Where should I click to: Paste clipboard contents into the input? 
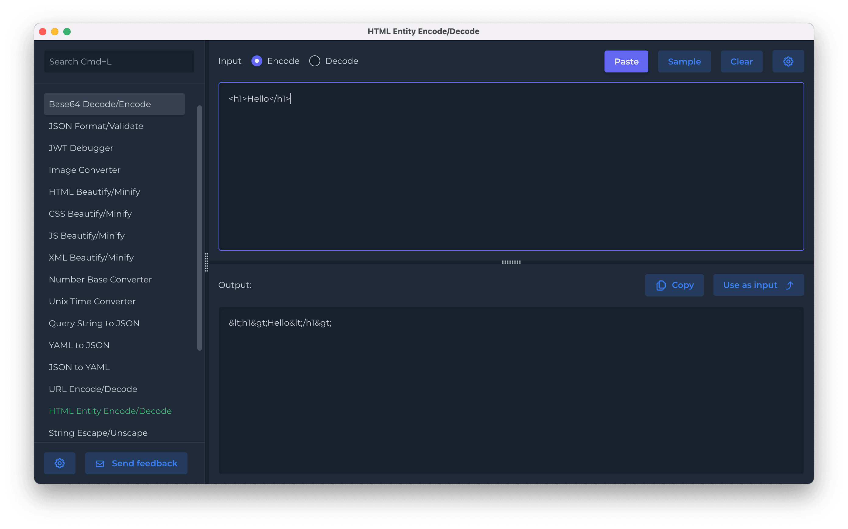pos(626,61)
